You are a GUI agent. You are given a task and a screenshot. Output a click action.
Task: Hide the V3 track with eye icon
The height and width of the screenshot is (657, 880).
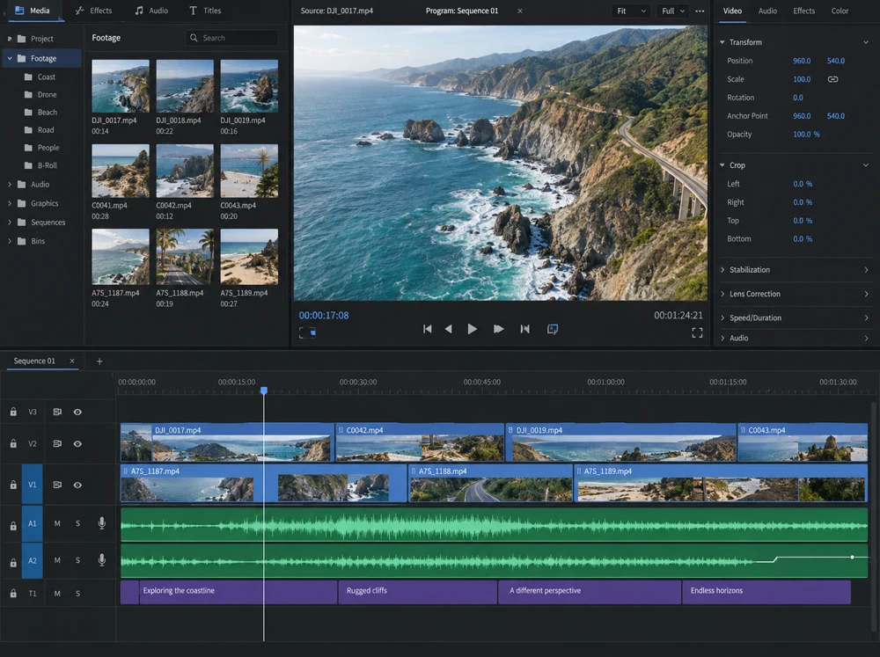click(77, 412)
